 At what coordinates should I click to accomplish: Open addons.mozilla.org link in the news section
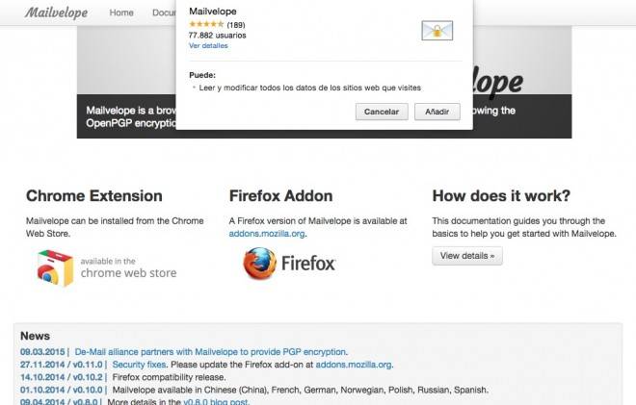pyautogui.click(x=354, y=365)
